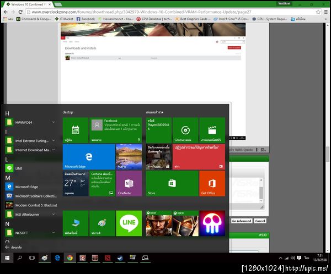Expand the HWiNFO64 folder

30,122
